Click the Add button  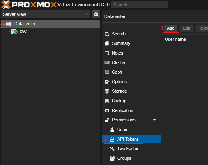(171, 28)
